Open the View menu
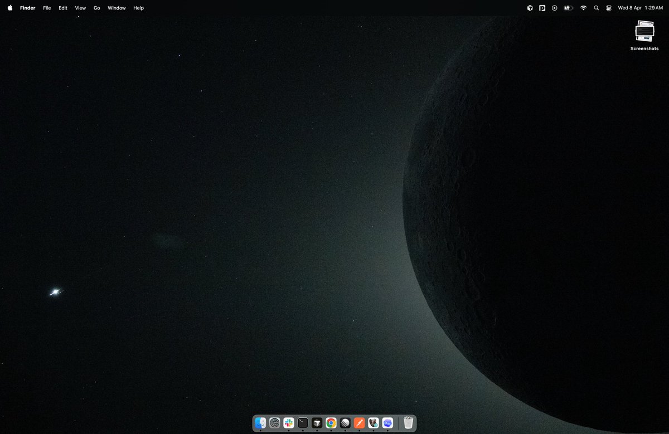 coord(80,8)
